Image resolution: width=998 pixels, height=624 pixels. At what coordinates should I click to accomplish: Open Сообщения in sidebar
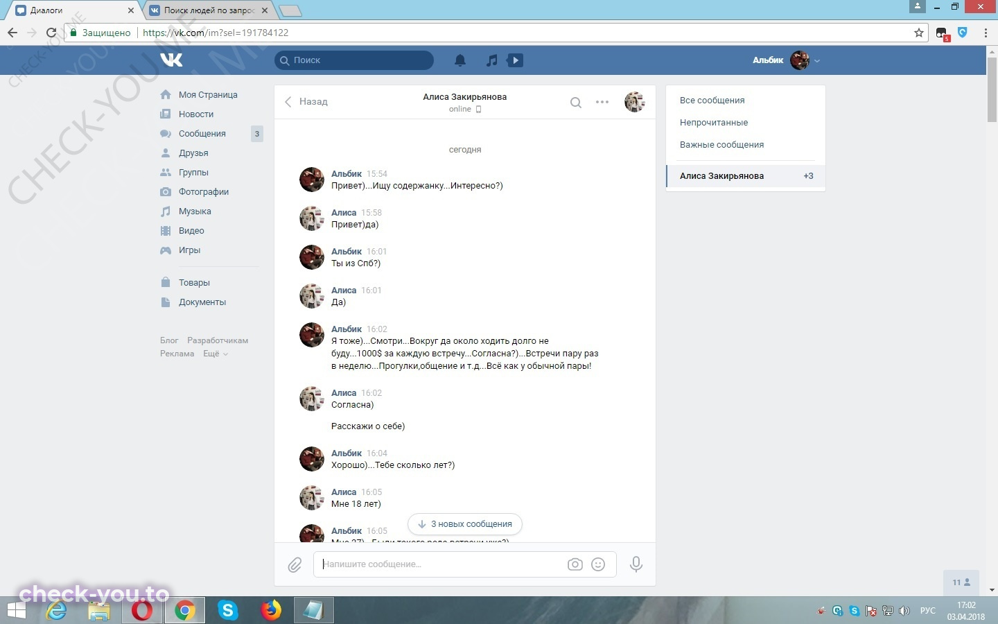coord(202,134)
